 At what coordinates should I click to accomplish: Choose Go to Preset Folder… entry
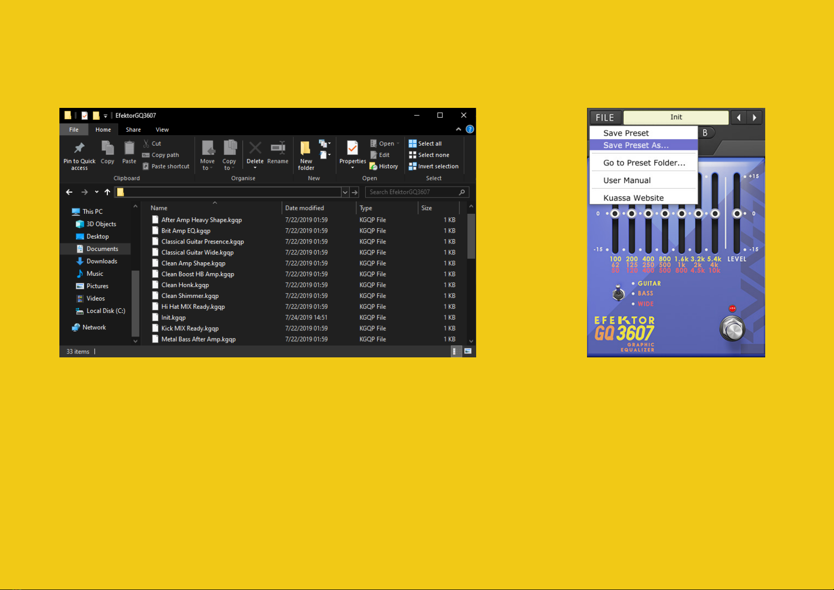click(x=643, y=163)
